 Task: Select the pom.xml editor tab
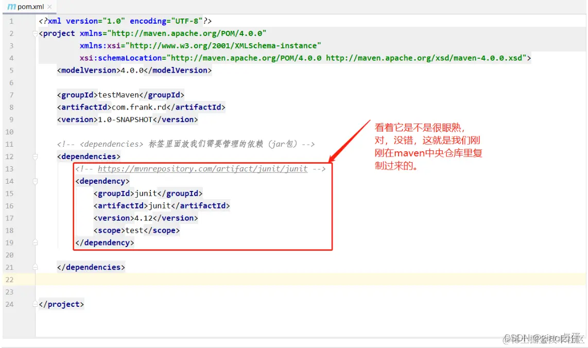point(29,7)
